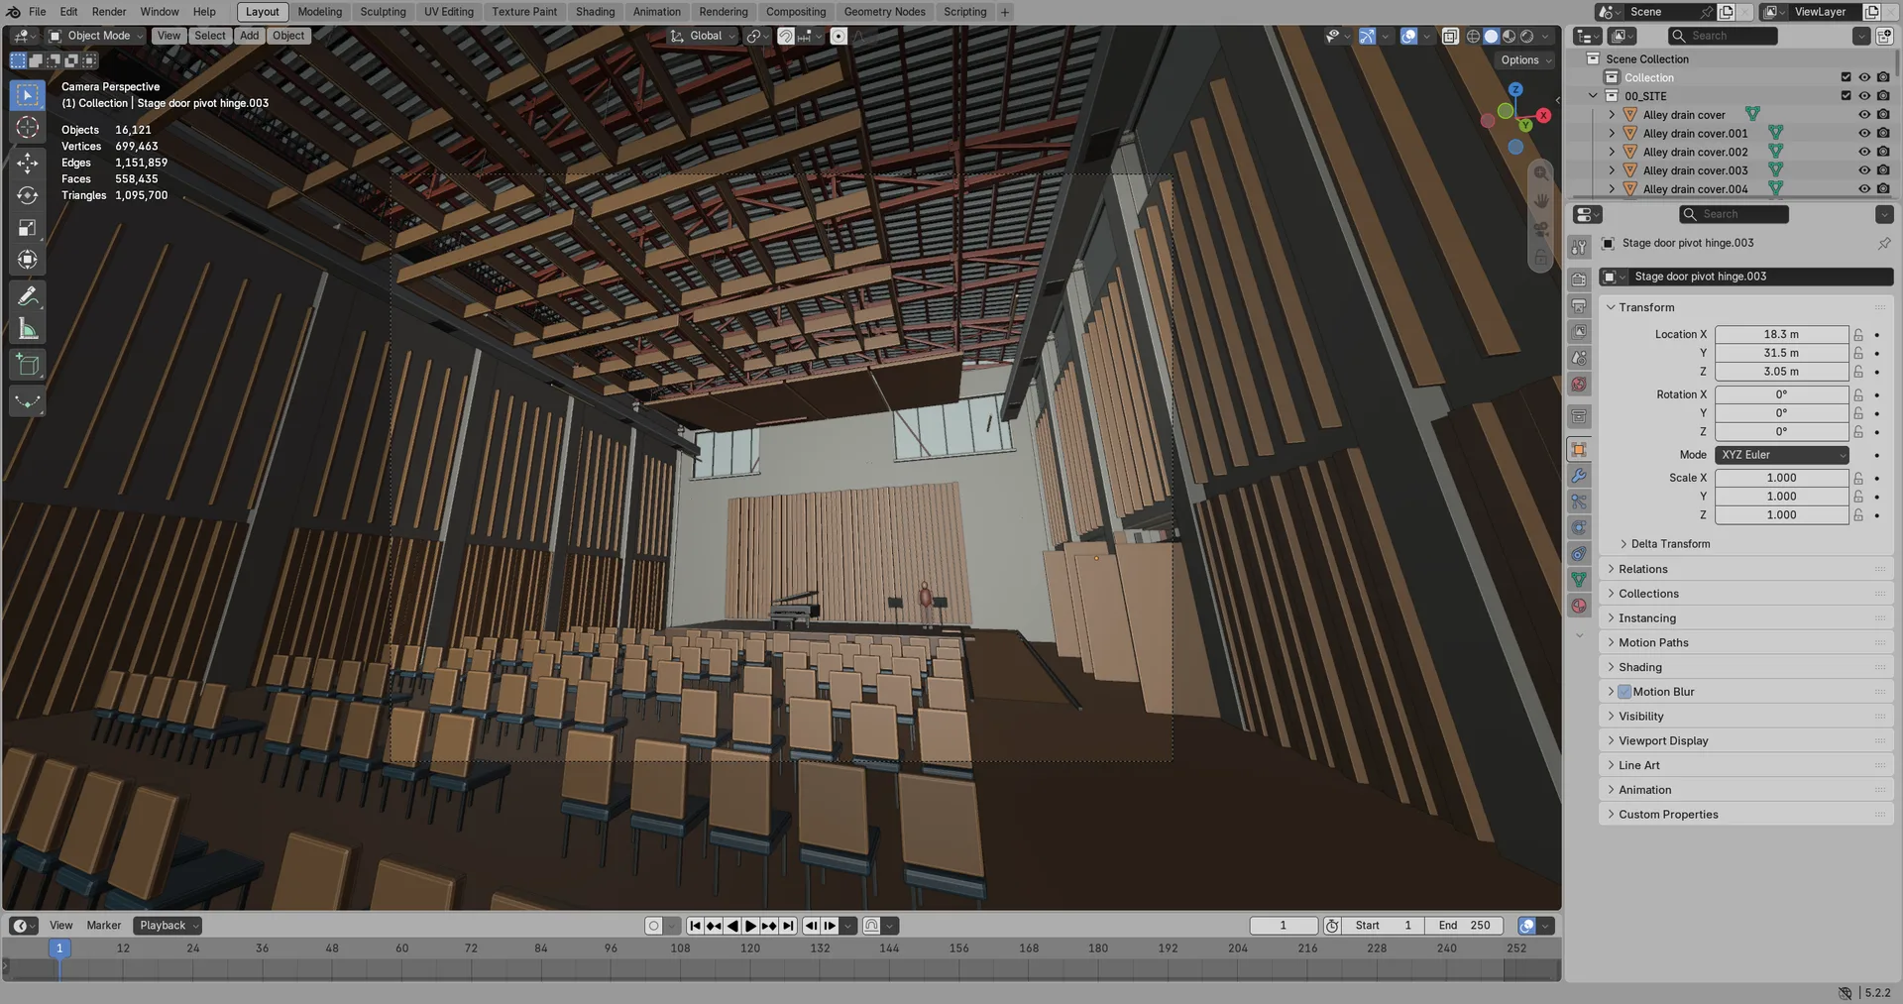Open the XYZ Euler rotation mode dropdown

[x=1781, y=455]
